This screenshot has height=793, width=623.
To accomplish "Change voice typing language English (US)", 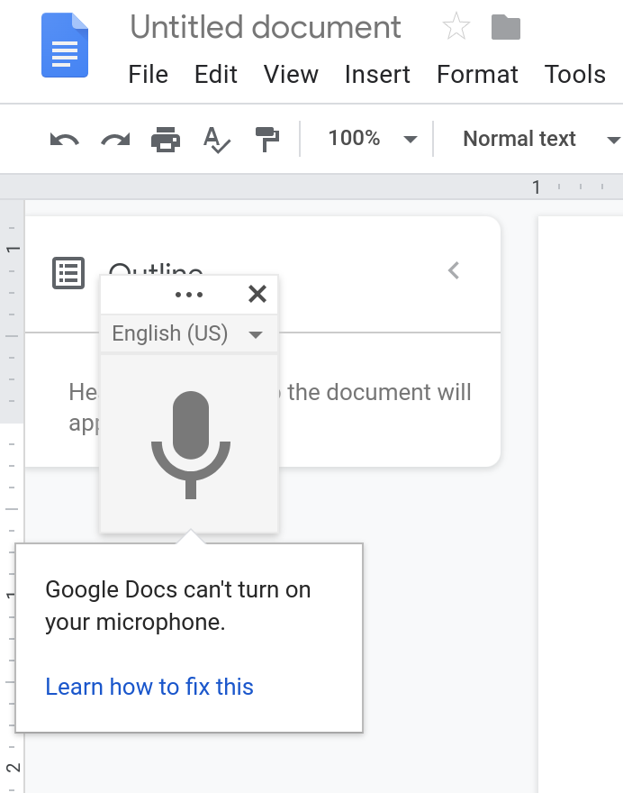I will (x=188, y=333).
